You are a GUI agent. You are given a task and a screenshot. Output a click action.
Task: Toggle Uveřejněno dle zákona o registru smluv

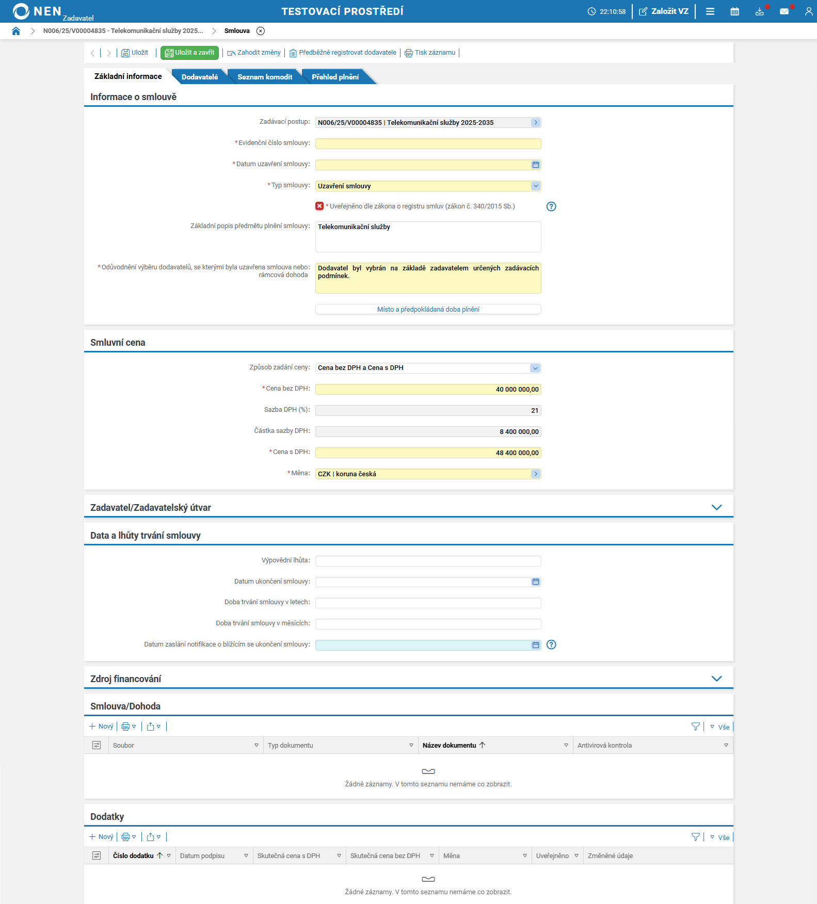point(319,206)
